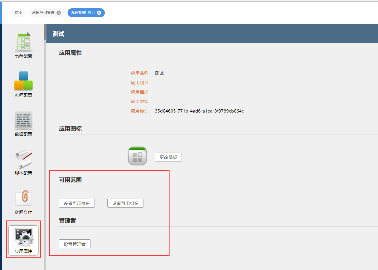Screen dimensions: 378x270
Task: Click the 应用描述 field label
Action: (x=139, y=92)
